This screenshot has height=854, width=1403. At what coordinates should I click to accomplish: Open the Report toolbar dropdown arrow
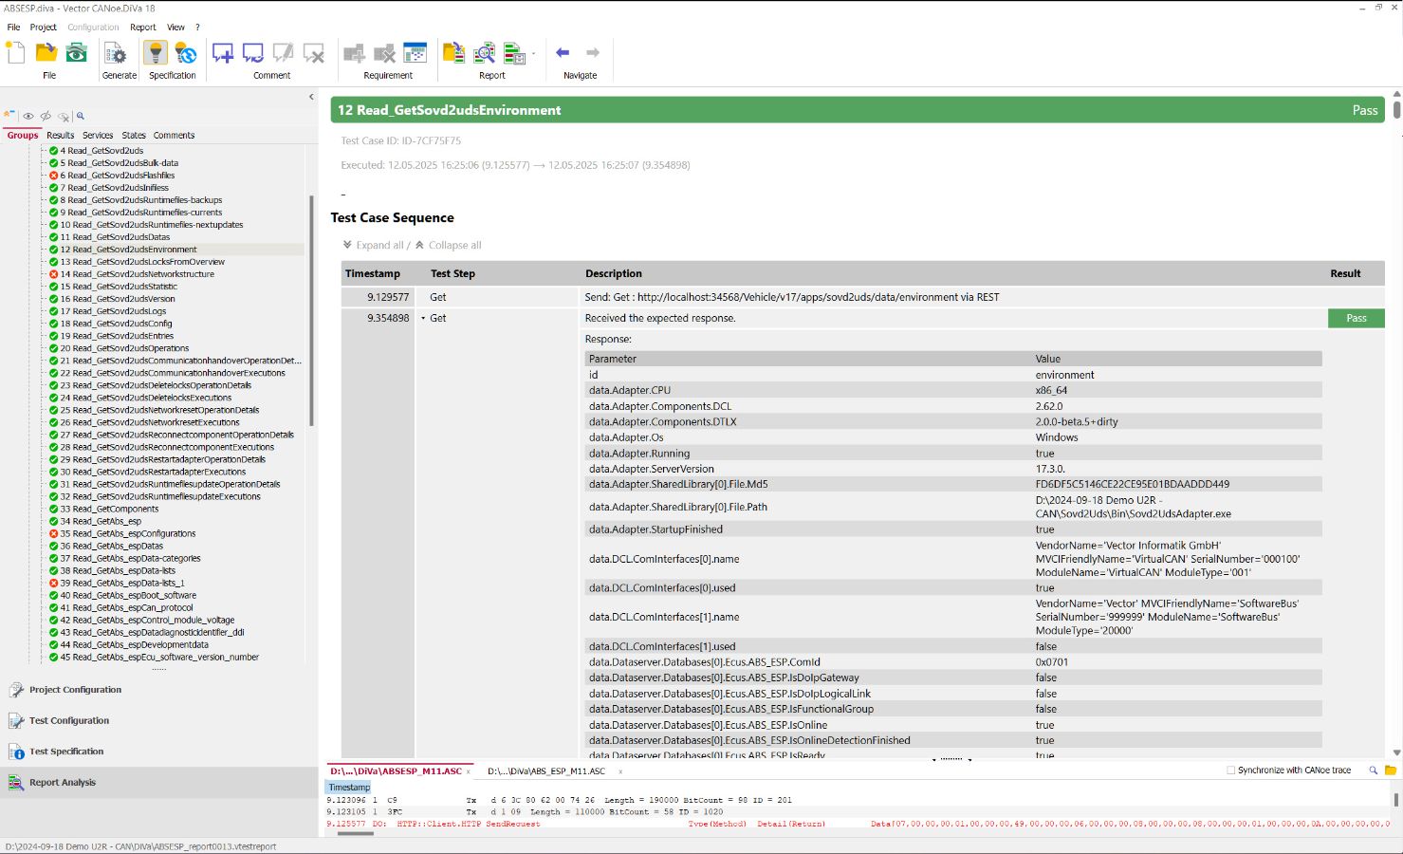click(x=534, y=53)
